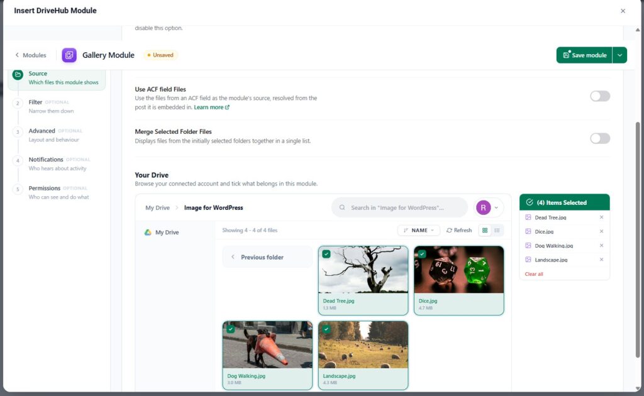Image resolution: width=644 pixels, height=396 pixels.
Task: Uncheck the Dice.jpg checkbox
Action: tap(422, 254)
